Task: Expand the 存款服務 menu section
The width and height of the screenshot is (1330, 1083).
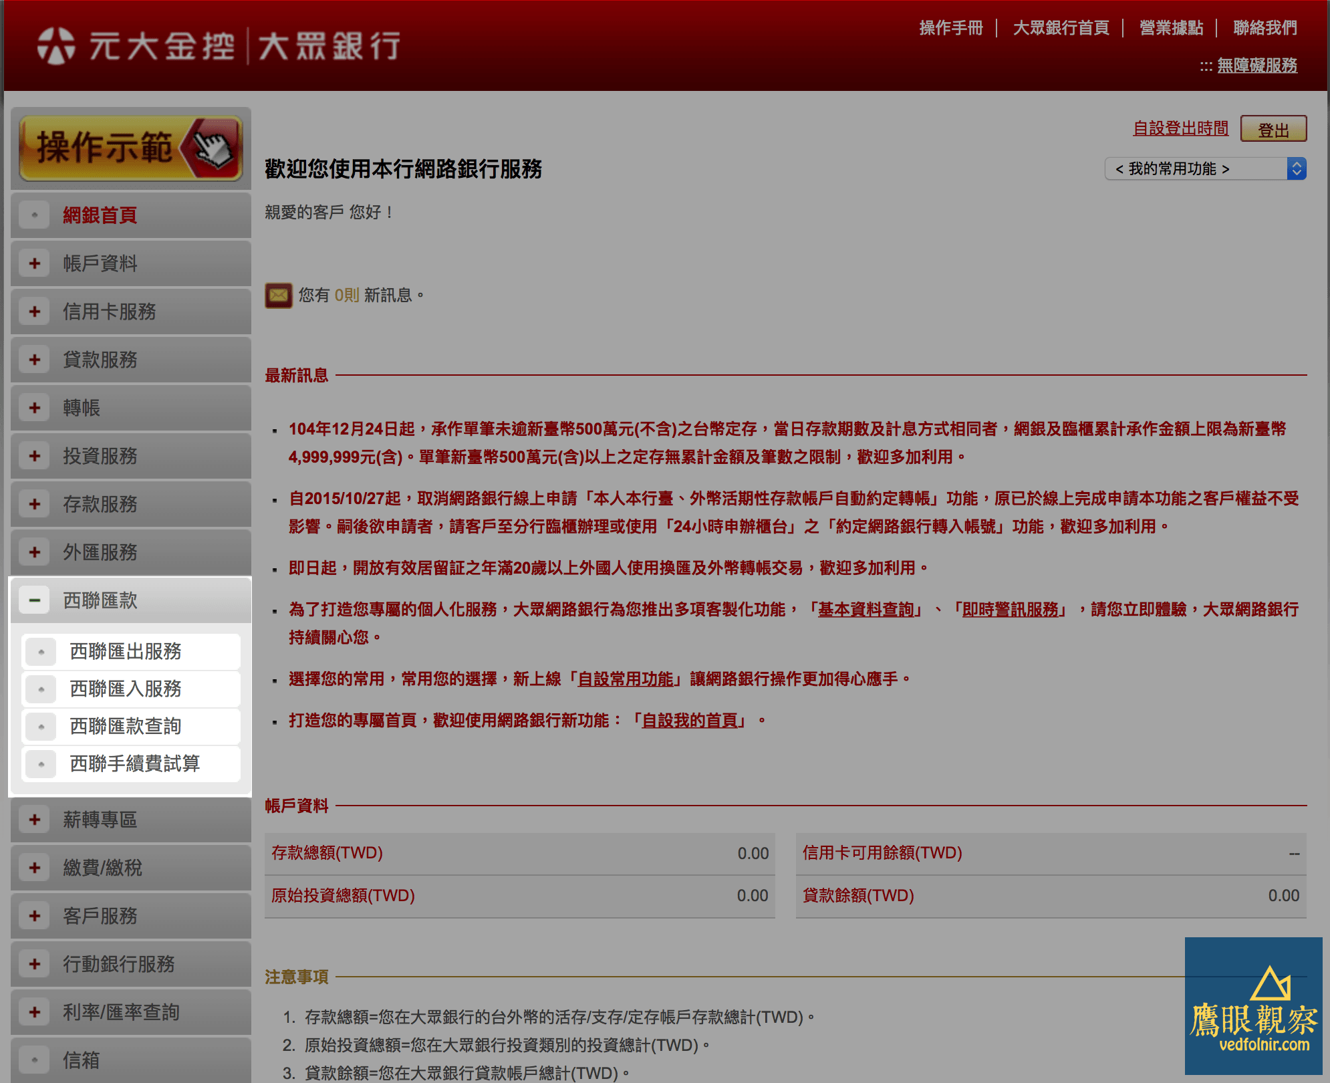Action: pyautogui.click(x=131, y=504)
